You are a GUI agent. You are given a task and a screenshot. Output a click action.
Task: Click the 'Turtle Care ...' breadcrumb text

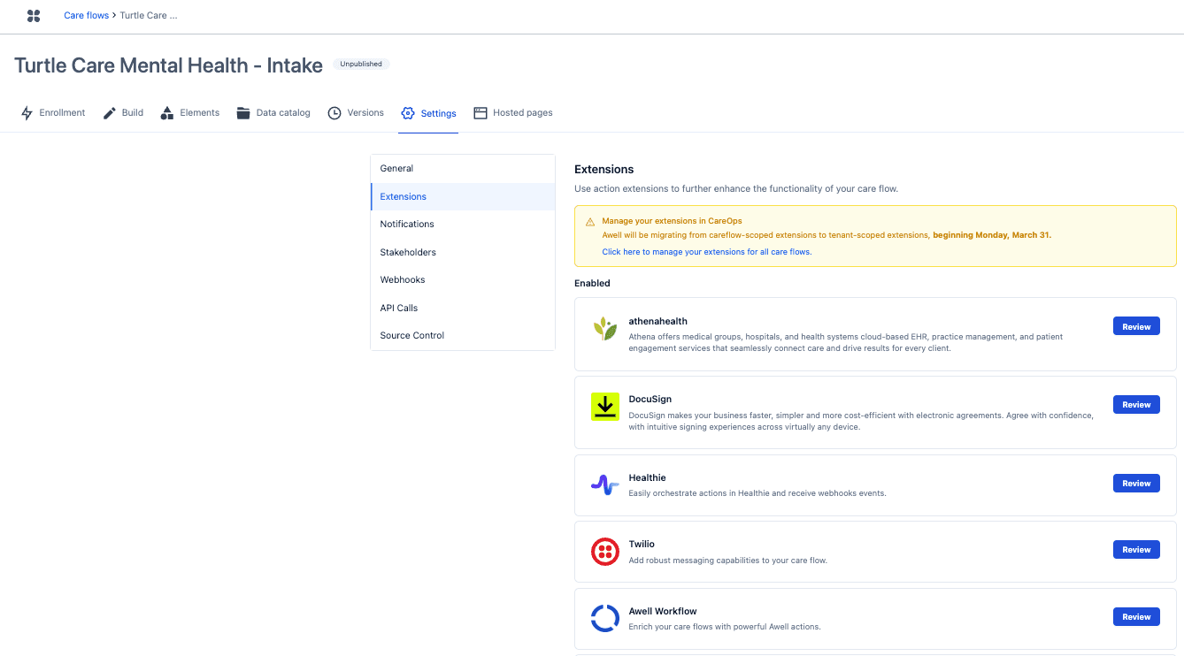[149, 16]
